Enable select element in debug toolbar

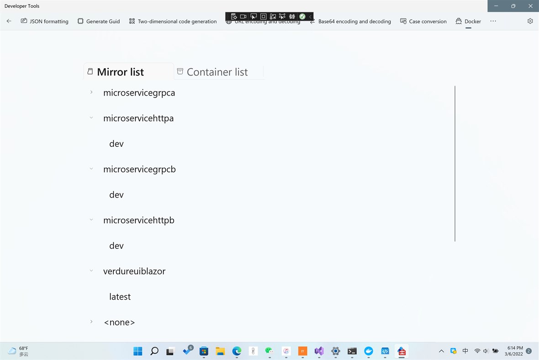tap(254, 16)
